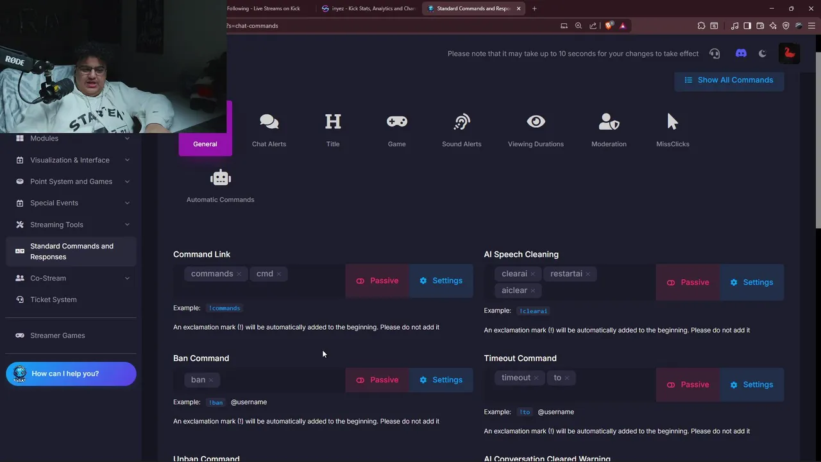Open Standard Commands and Responses page
The image size is (821, 462).
71,252
